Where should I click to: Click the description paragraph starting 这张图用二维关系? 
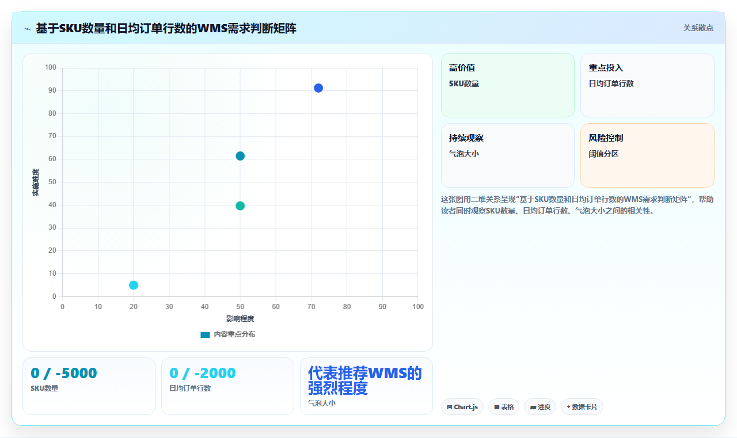(578, 205)
